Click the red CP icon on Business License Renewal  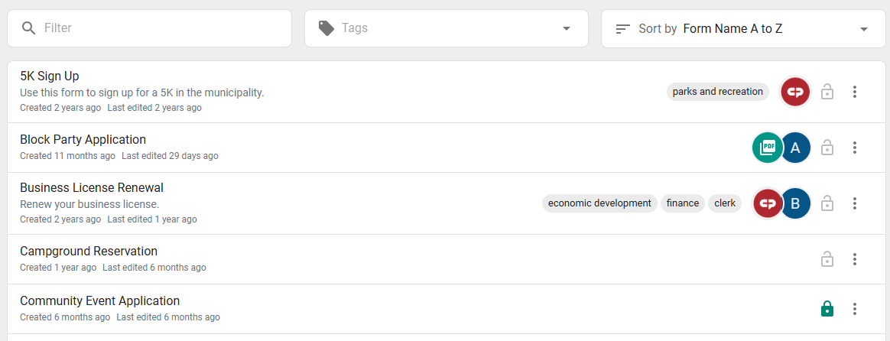point(768,203)
